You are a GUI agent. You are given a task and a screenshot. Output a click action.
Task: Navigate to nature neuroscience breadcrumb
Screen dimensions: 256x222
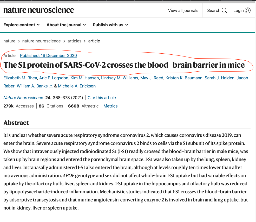pos(41,41)
